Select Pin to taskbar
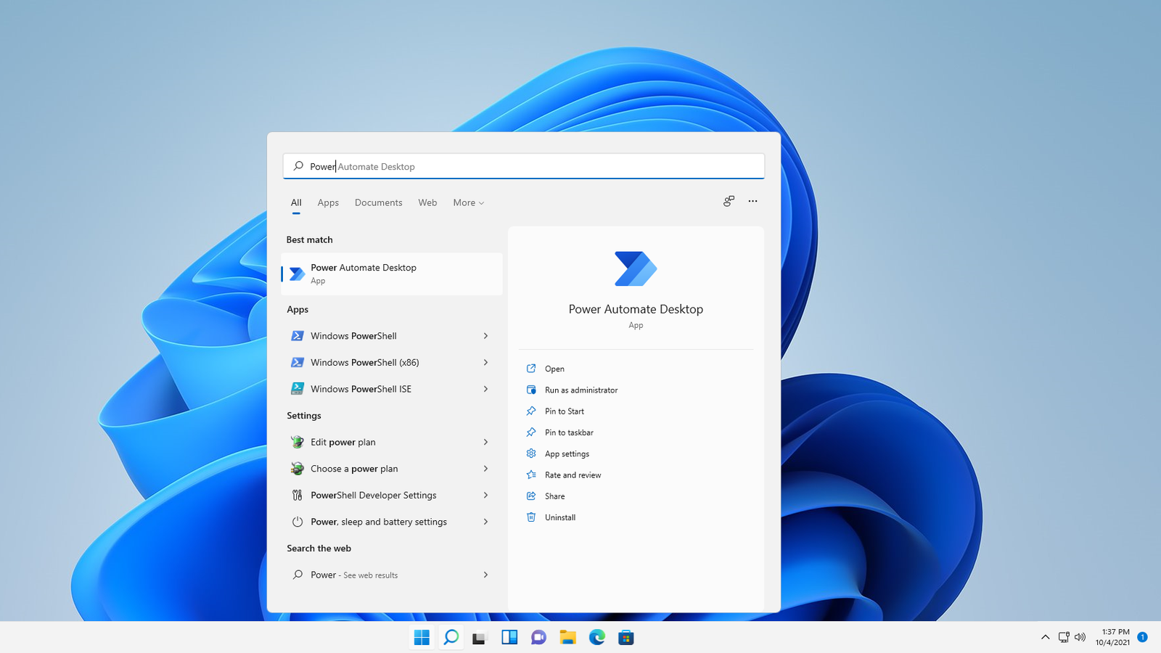Image resolution: width=1161 pixels, height=653 pixels. tap(569, 432)
